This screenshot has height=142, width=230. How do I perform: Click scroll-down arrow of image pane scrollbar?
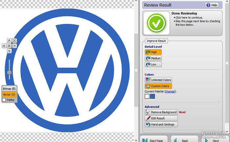point(136,140)
